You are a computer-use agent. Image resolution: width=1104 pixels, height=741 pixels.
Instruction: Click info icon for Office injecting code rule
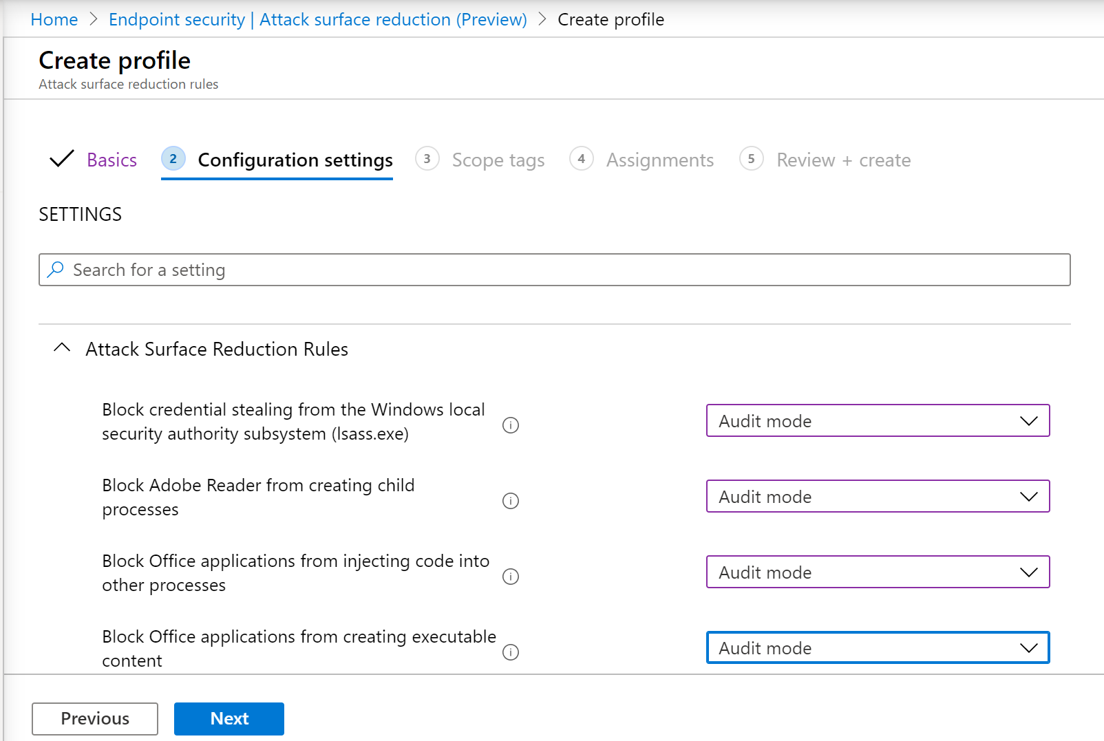[x=511, y=577]
